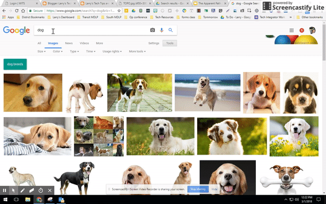Open the Apps bookmarks shortcut
This screenshot has height=204, width=326.
pos(8,17)
